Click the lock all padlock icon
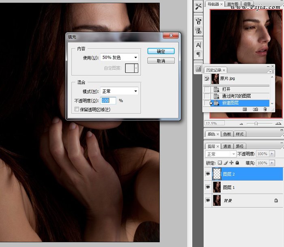The width and height of the screenshot is (284, 247). point(237,163)
